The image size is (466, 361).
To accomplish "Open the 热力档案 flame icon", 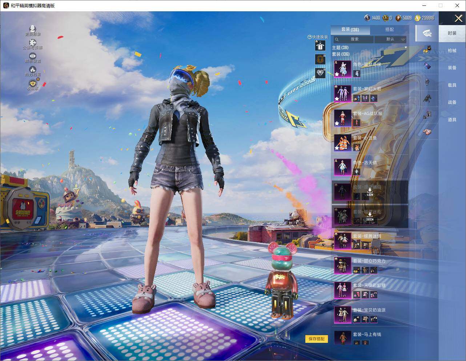I will coord(33,69).
